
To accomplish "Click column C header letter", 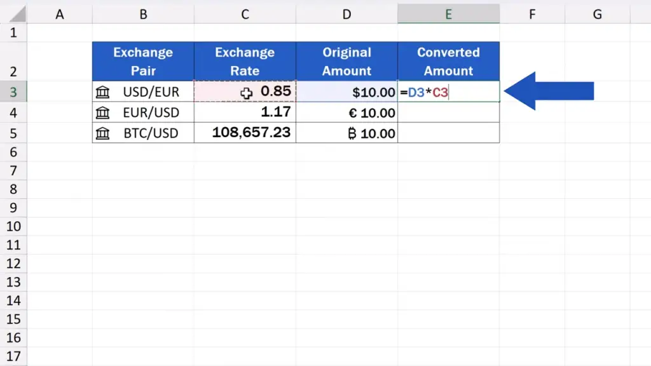I will click(245, 14).
